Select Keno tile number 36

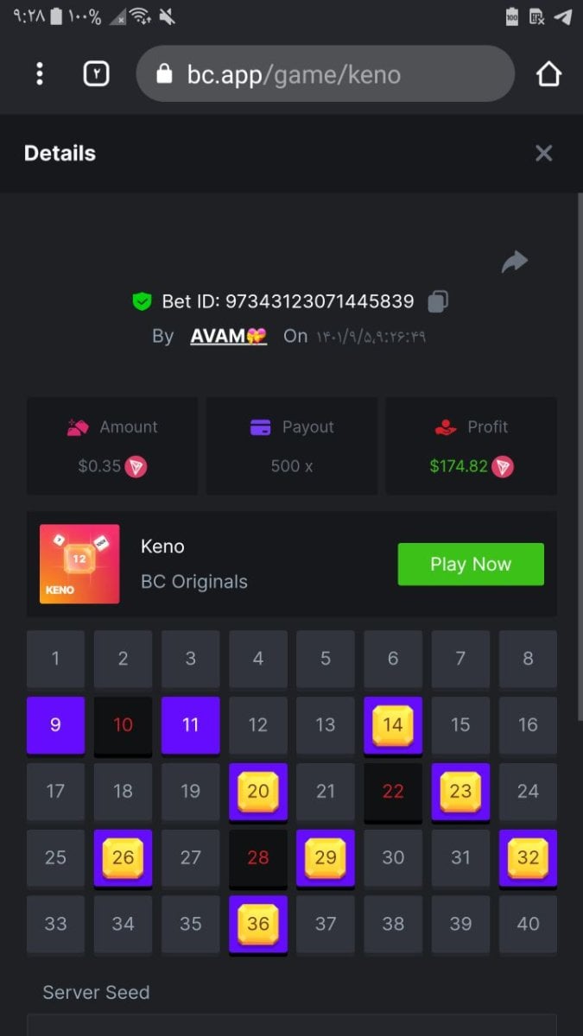coord(258,925)
